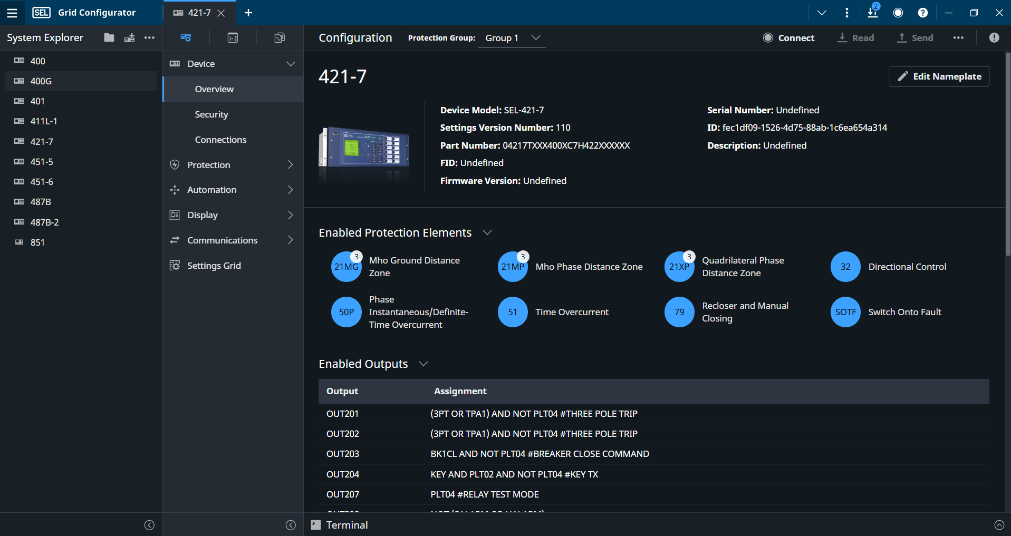Viewport: 1011px width, 536px height.
Task: Expand the Terminal panel arrow
Action: [999, 525]
